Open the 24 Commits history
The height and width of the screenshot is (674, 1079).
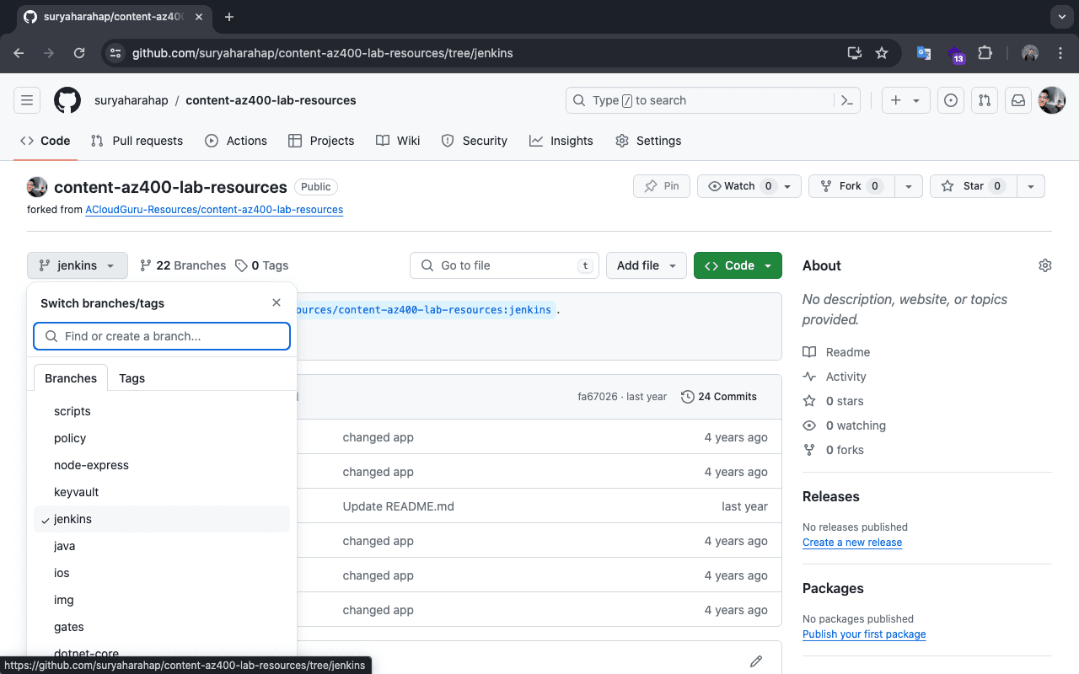[719, 397]
